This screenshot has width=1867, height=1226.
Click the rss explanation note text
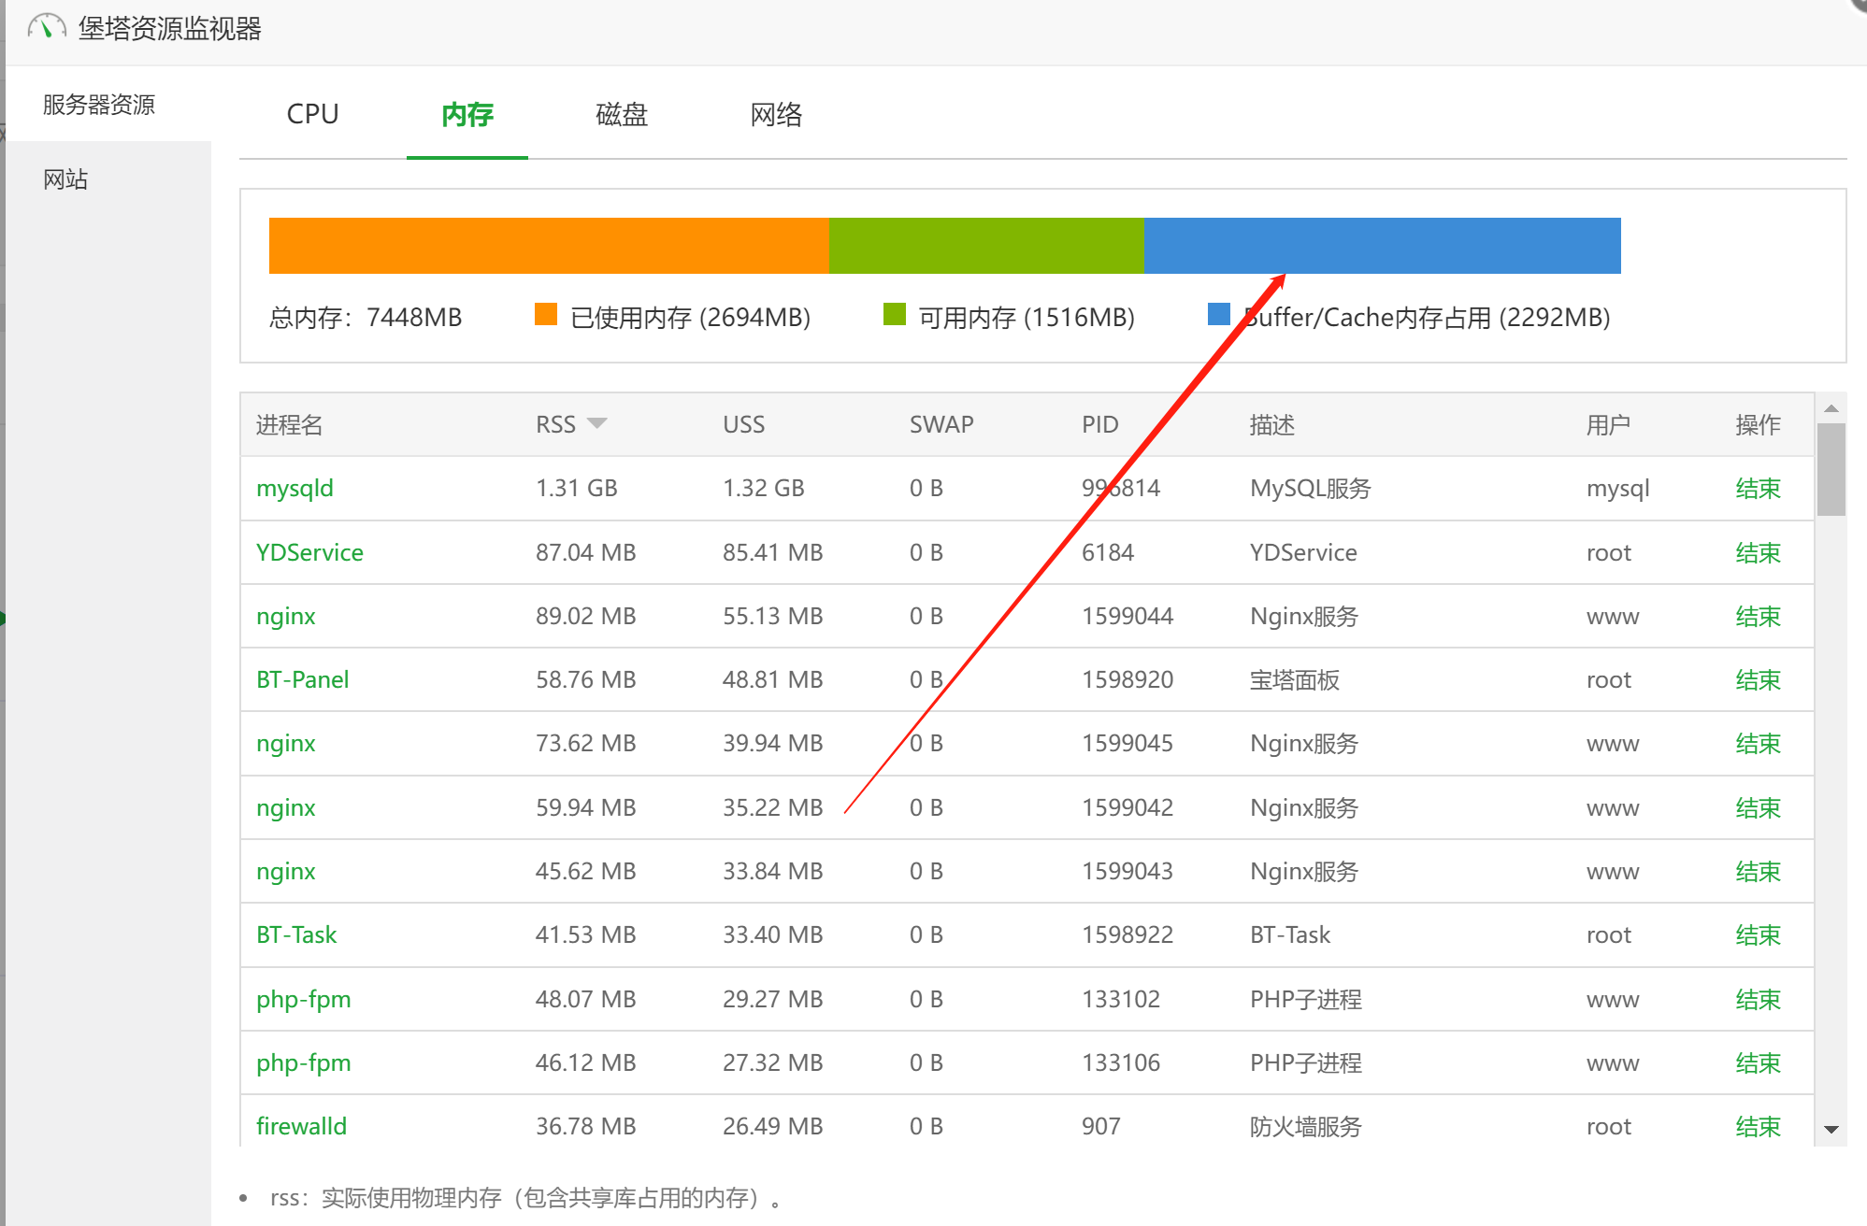(x=525, y=1198)
